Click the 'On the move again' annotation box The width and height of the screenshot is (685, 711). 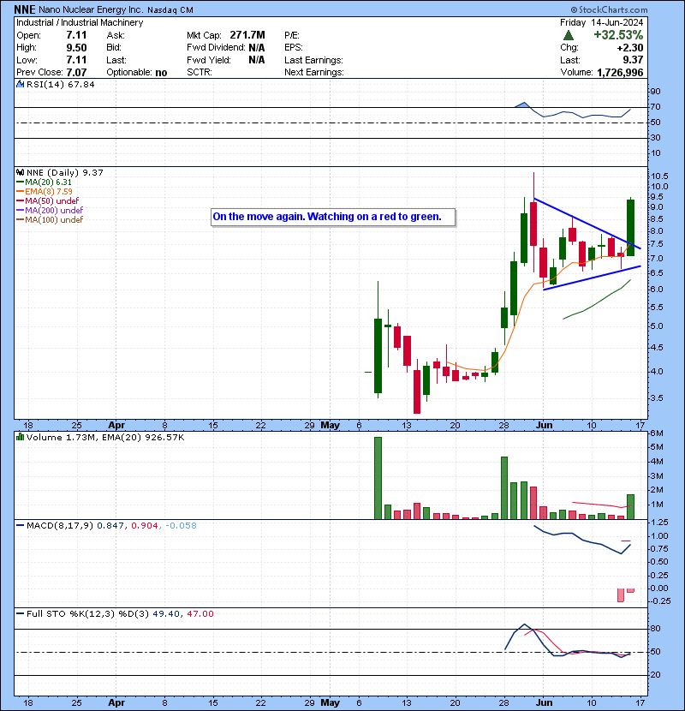tap(333, 217)
